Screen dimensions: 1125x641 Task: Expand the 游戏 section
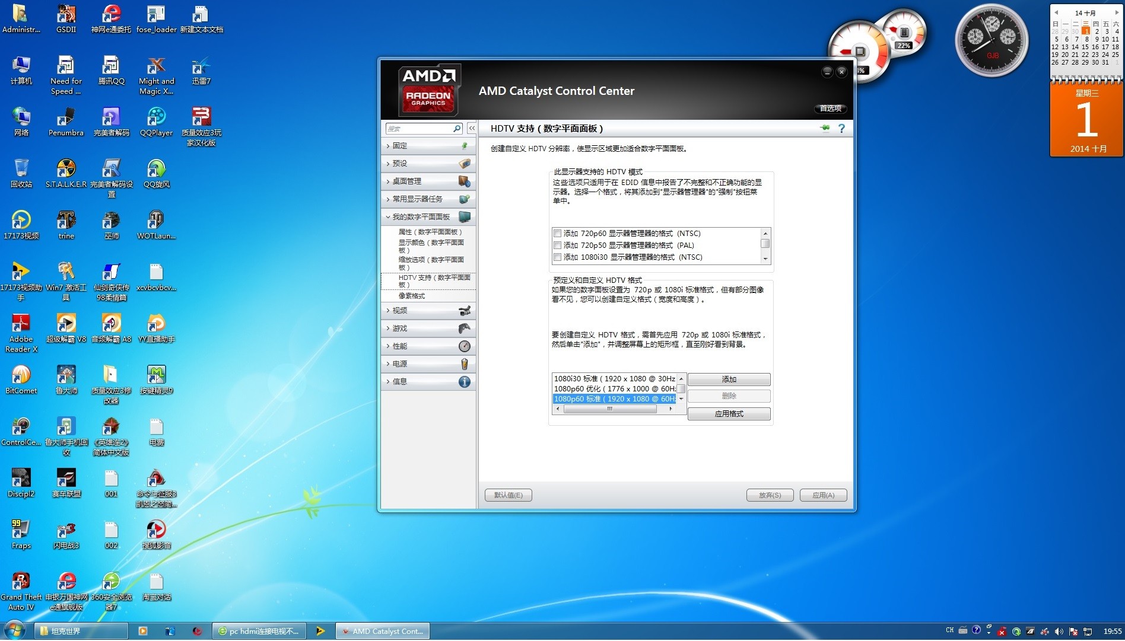[x=428, y=329]
